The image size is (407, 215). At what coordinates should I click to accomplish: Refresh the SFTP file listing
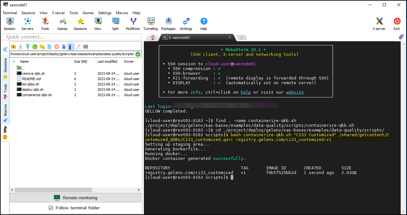pos(35,46)
